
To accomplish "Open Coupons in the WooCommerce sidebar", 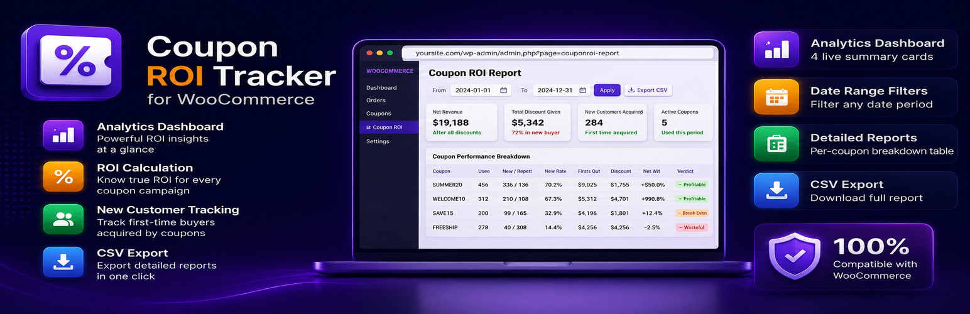I will pos(379,114).
